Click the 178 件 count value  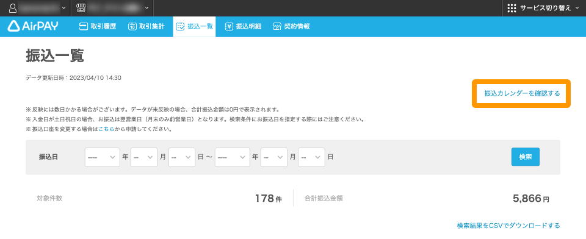269,198
